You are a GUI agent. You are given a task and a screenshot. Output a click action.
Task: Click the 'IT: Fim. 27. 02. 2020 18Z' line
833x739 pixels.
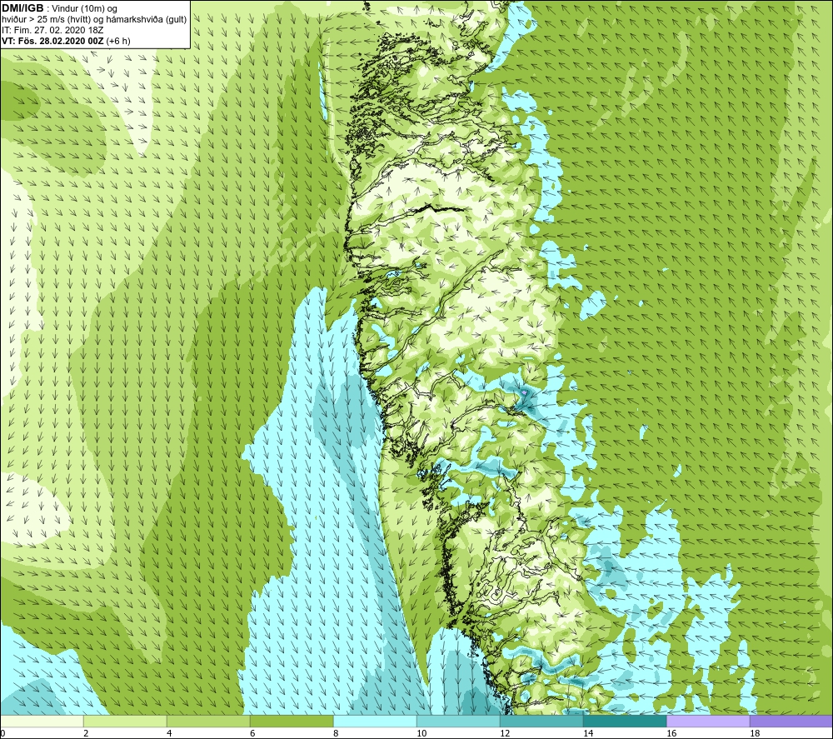(x=52, y=30)
